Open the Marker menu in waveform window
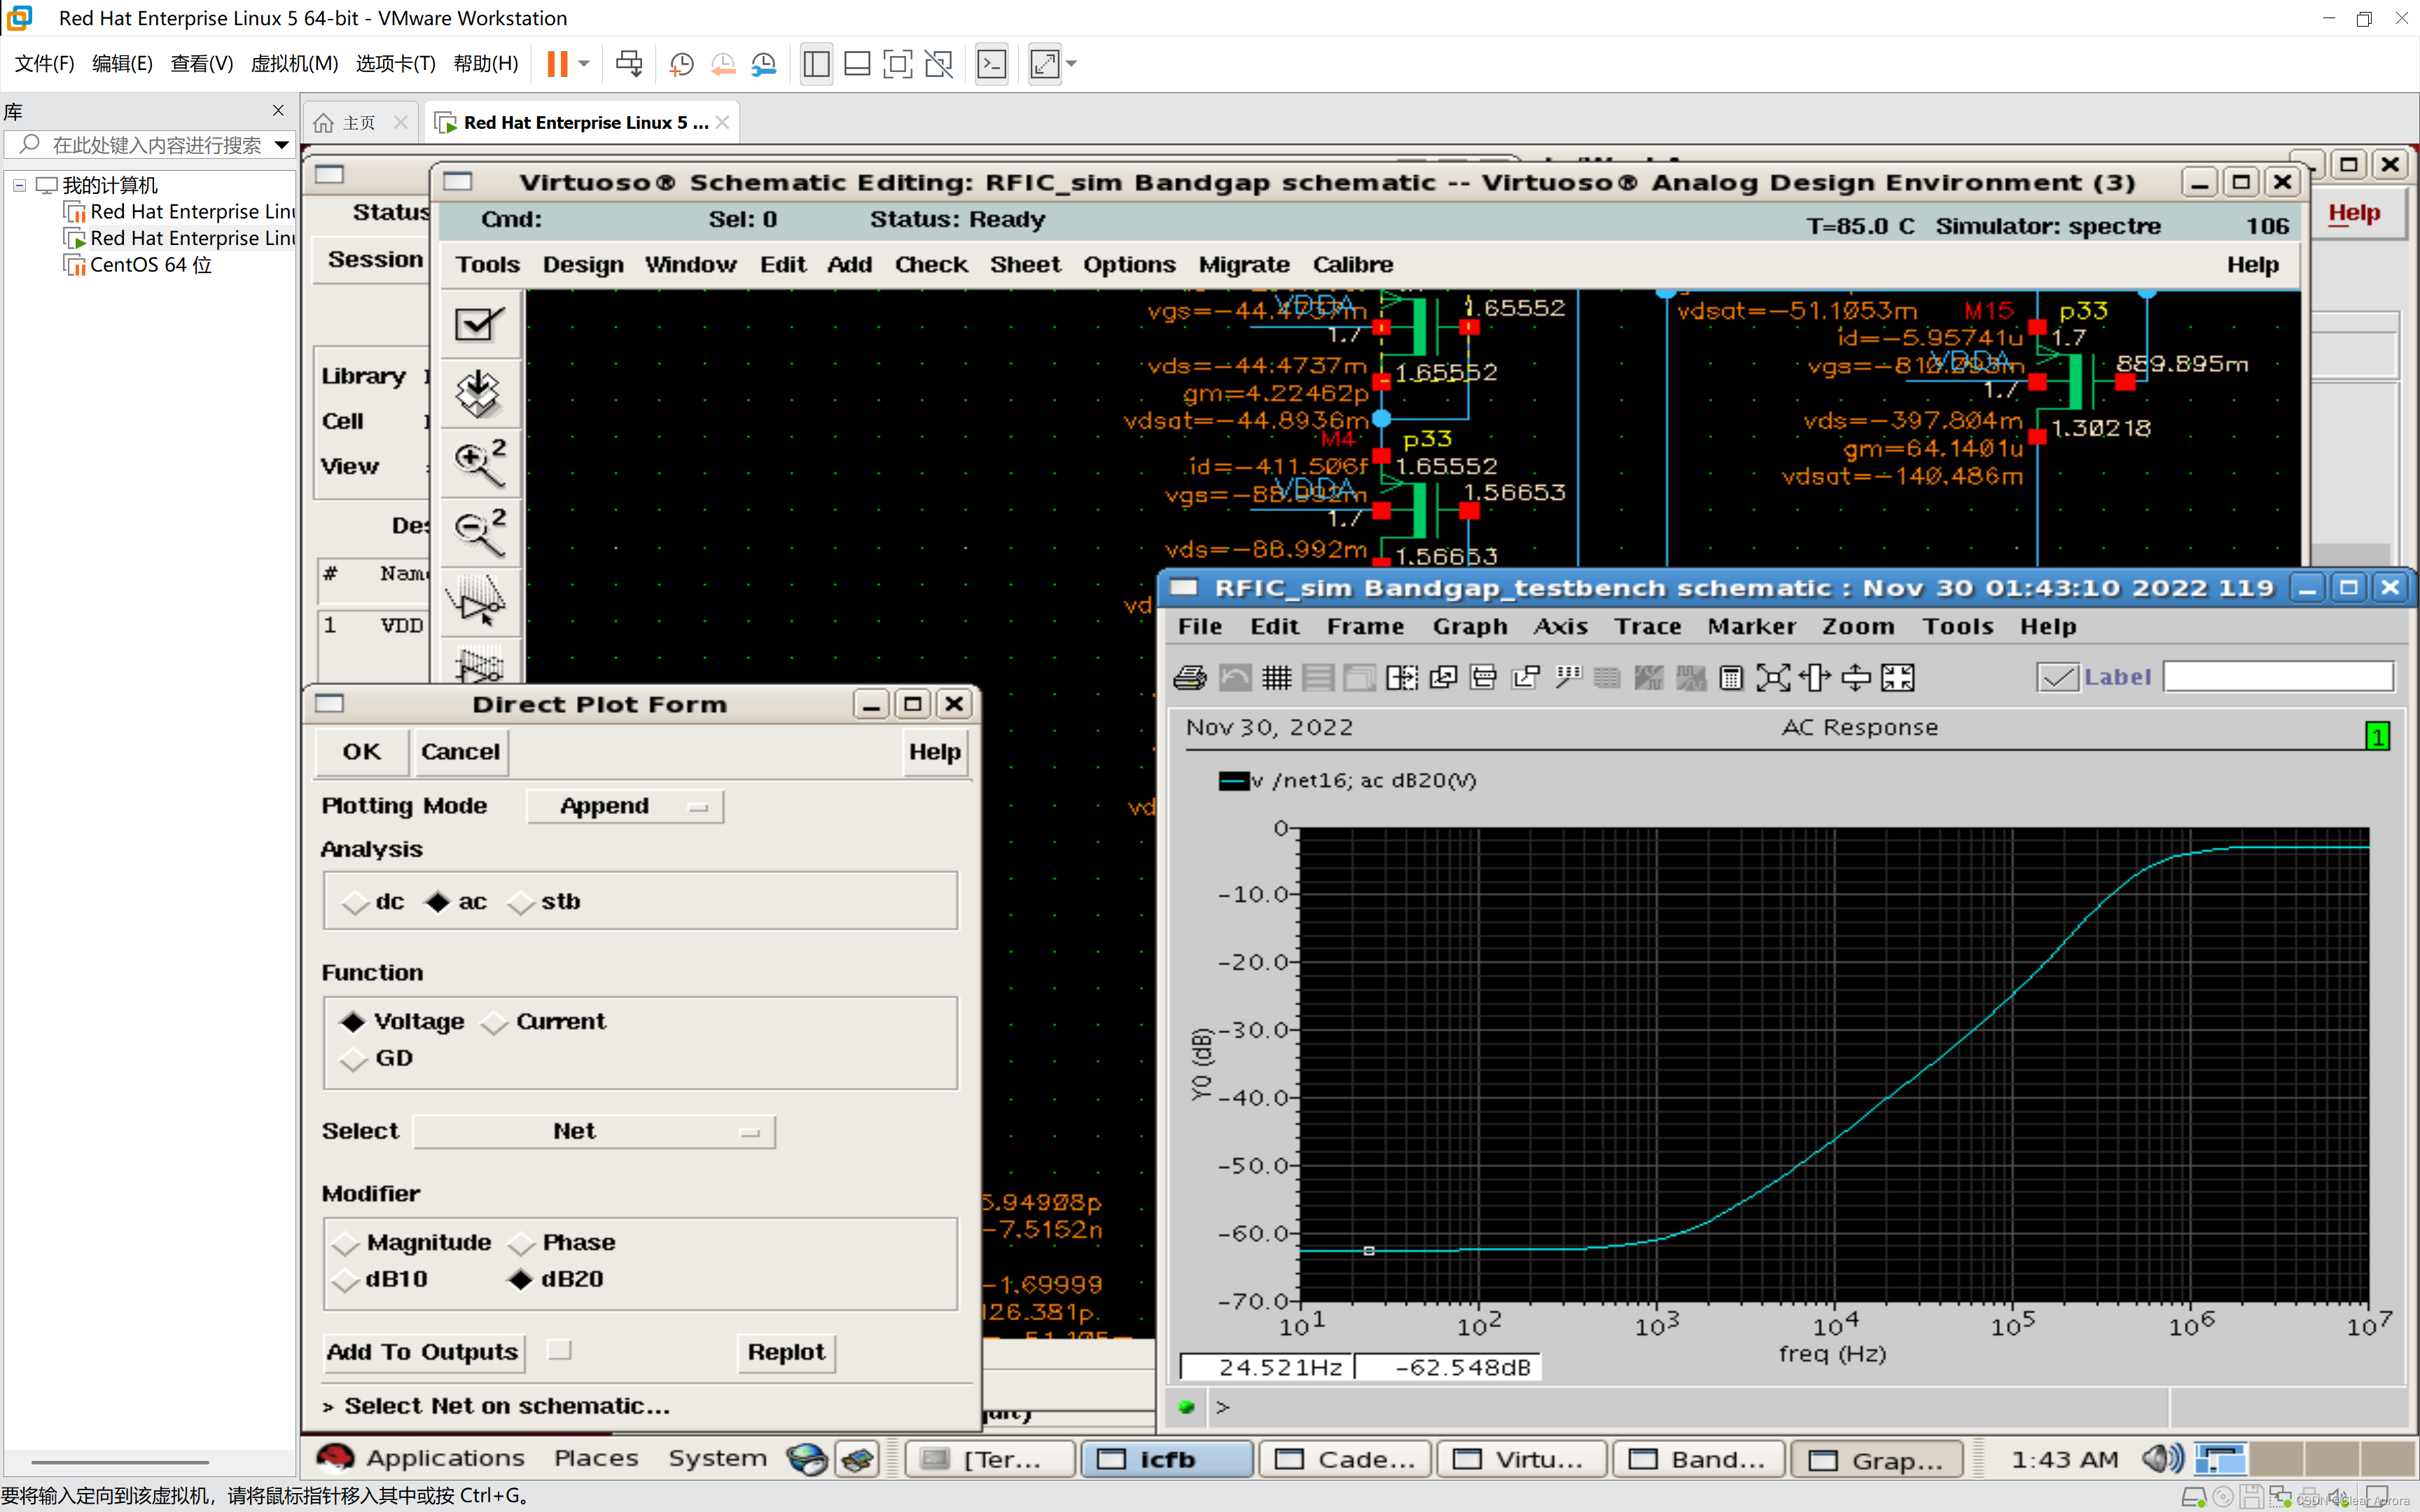Screen dimensions: 2420x1512 coord(1751,627)
